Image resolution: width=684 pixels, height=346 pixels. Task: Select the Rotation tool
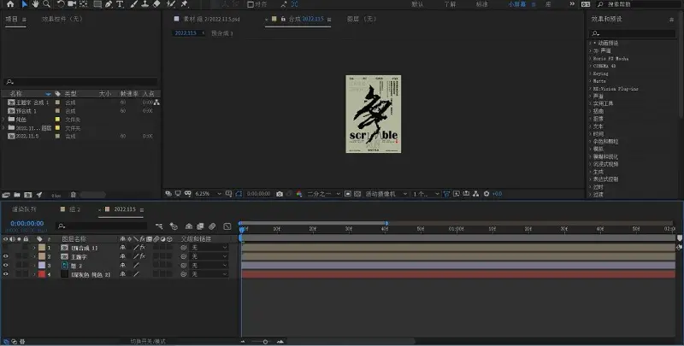point(61,4)
